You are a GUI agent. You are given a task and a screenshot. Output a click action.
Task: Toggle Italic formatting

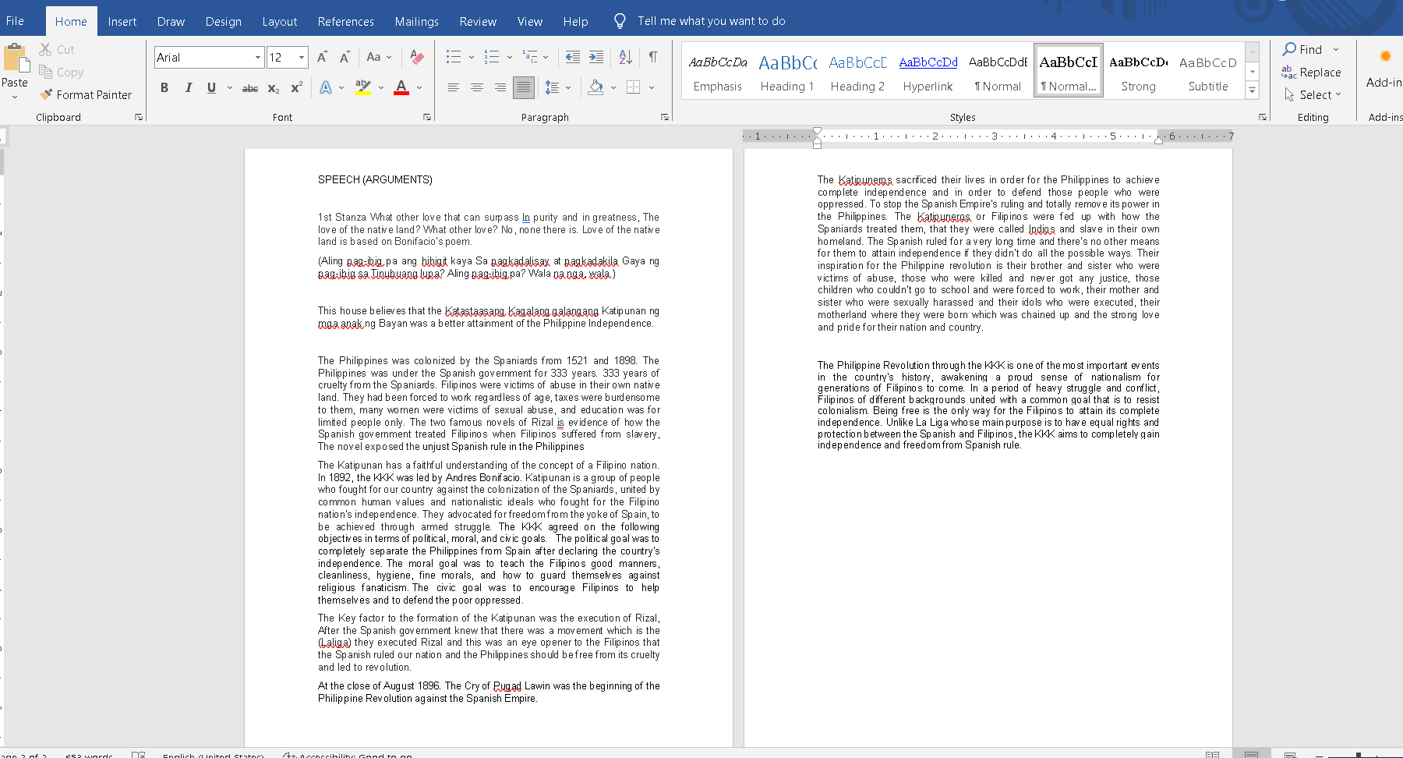[x=188, y=88]
